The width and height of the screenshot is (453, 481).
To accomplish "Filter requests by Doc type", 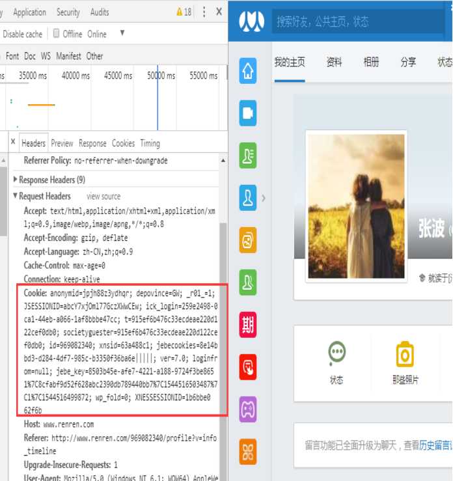I will [x=30, y=56].
